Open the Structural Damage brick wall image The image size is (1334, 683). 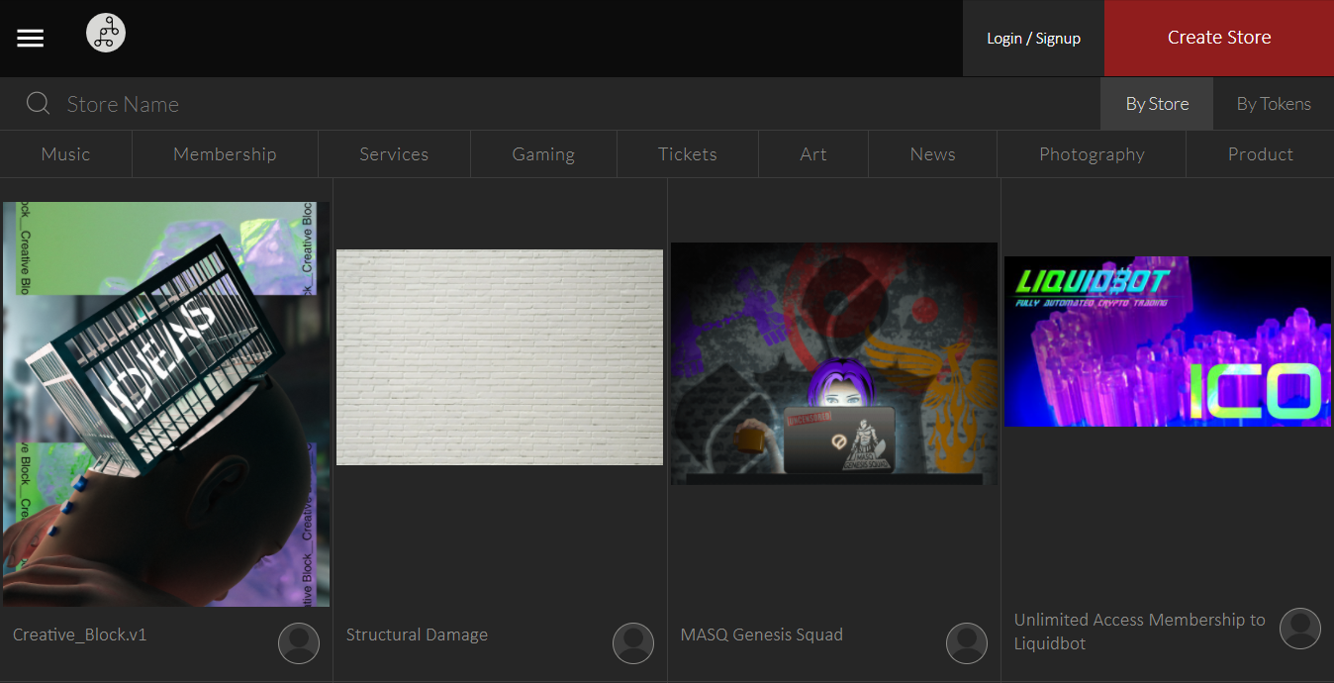(500, 357)
